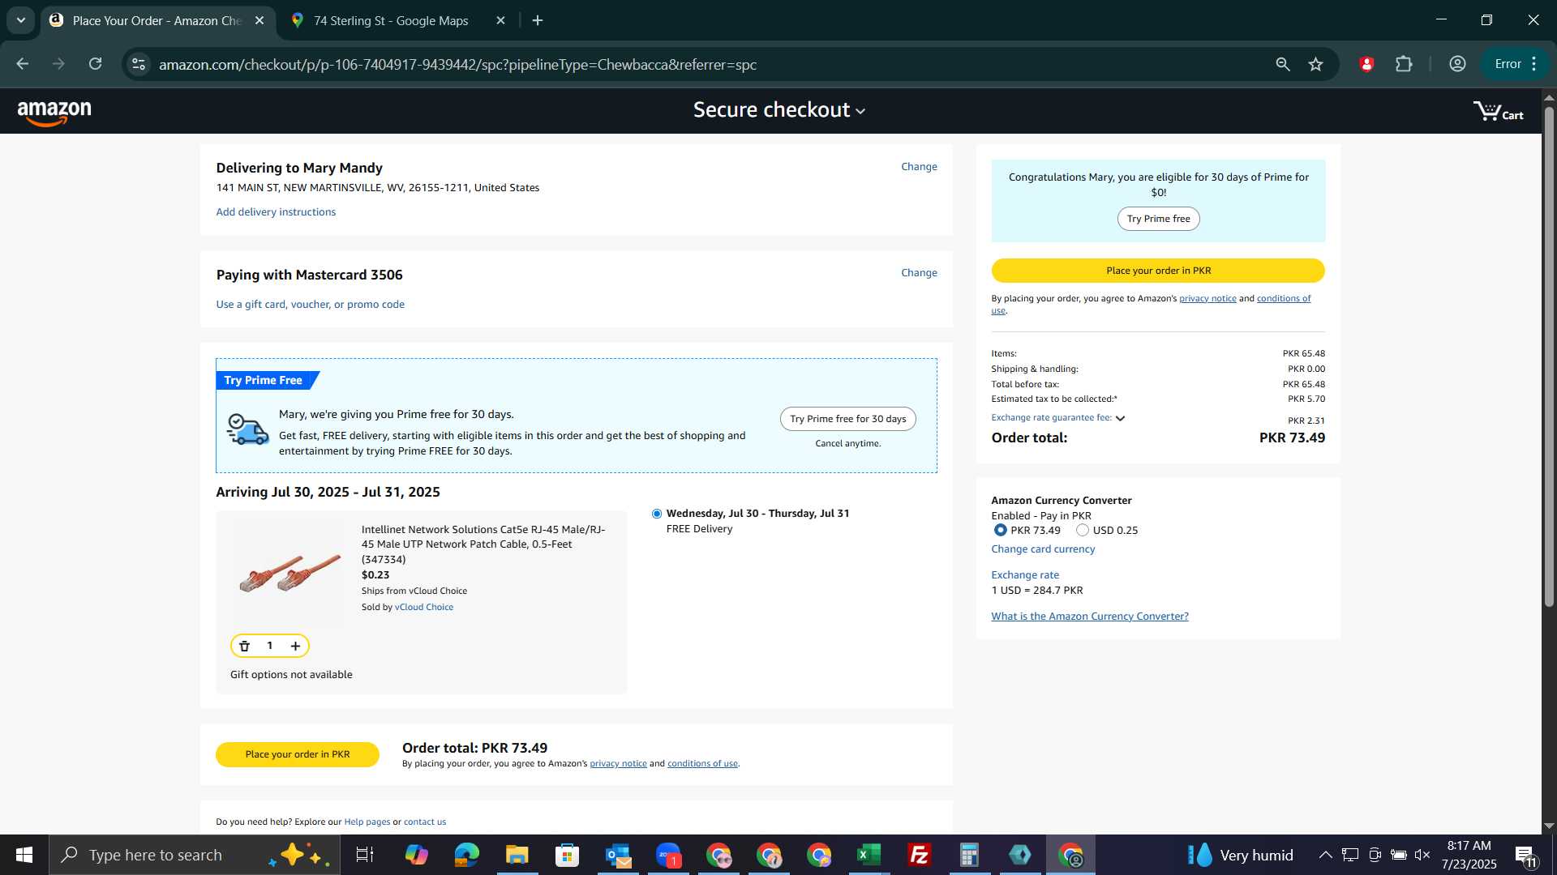Open privacy notice link in order summary
Viewport: 1557px width, 875px height.
coord(1207,298)
